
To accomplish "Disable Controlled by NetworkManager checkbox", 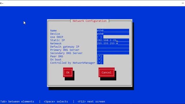I will pos(99,63).
